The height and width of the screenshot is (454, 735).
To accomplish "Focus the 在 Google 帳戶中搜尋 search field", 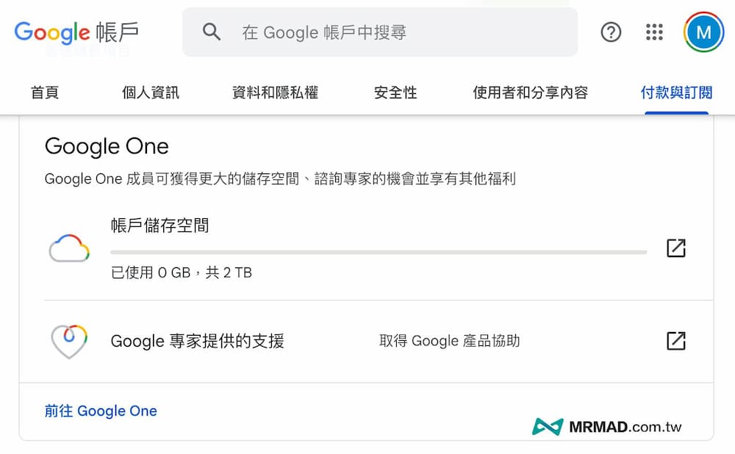I will [x=397, y=32].
